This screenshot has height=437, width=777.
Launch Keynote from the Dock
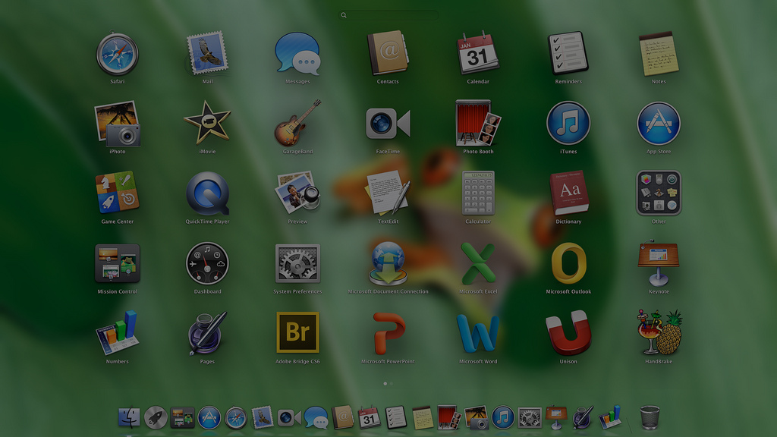[556, 418]
